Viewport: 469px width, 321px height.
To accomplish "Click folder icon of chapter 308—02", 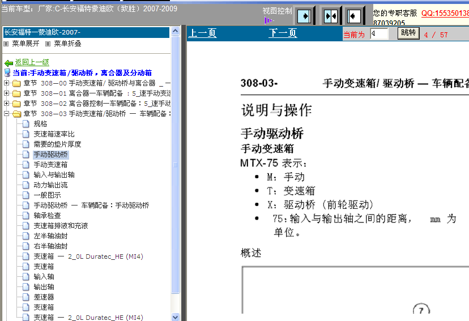I will [x=16, y=104].
